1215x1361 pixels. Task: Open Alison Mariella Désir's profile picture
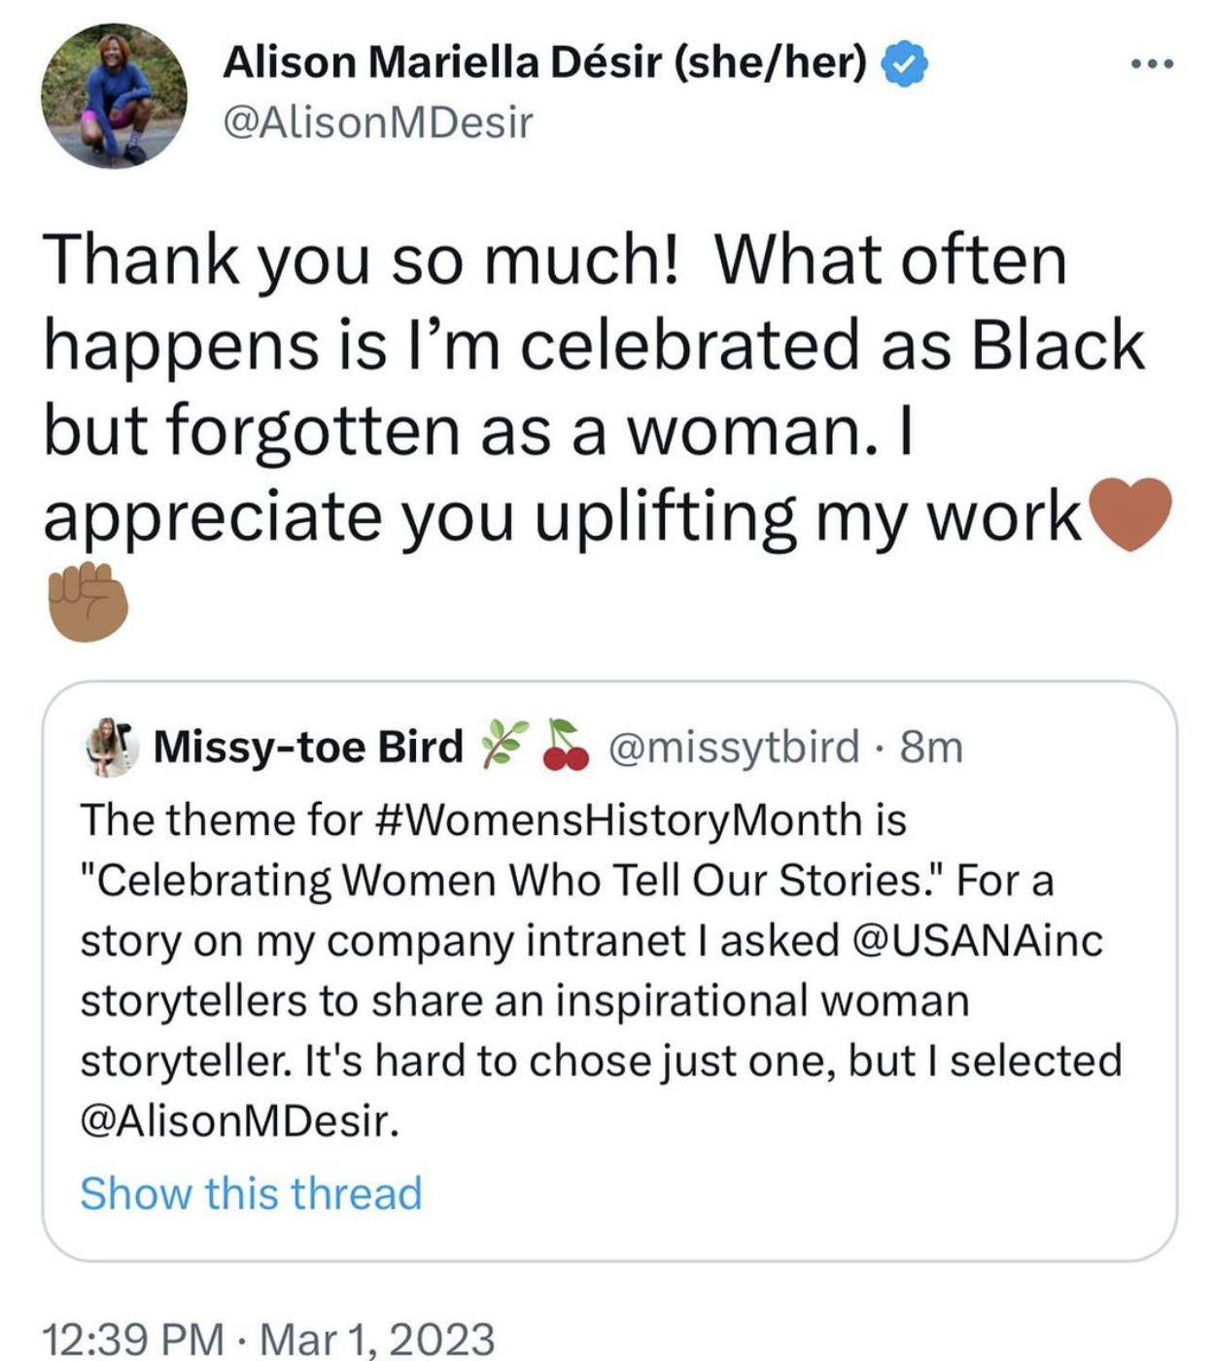coord(114,95)
